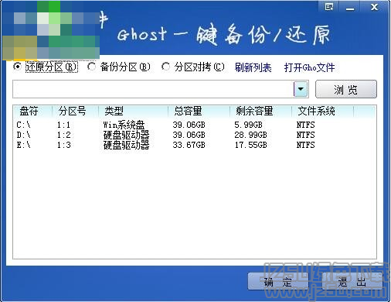Click the 总容量 column header

199,112
